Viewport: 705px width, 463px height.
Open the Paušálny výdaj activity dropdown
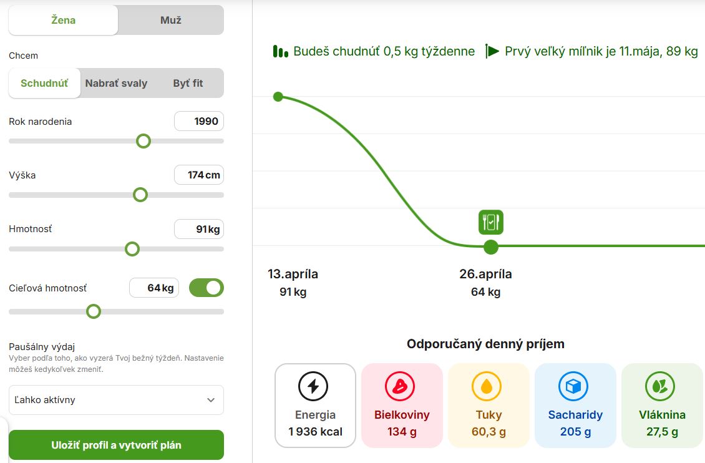[x=116, y=400]
